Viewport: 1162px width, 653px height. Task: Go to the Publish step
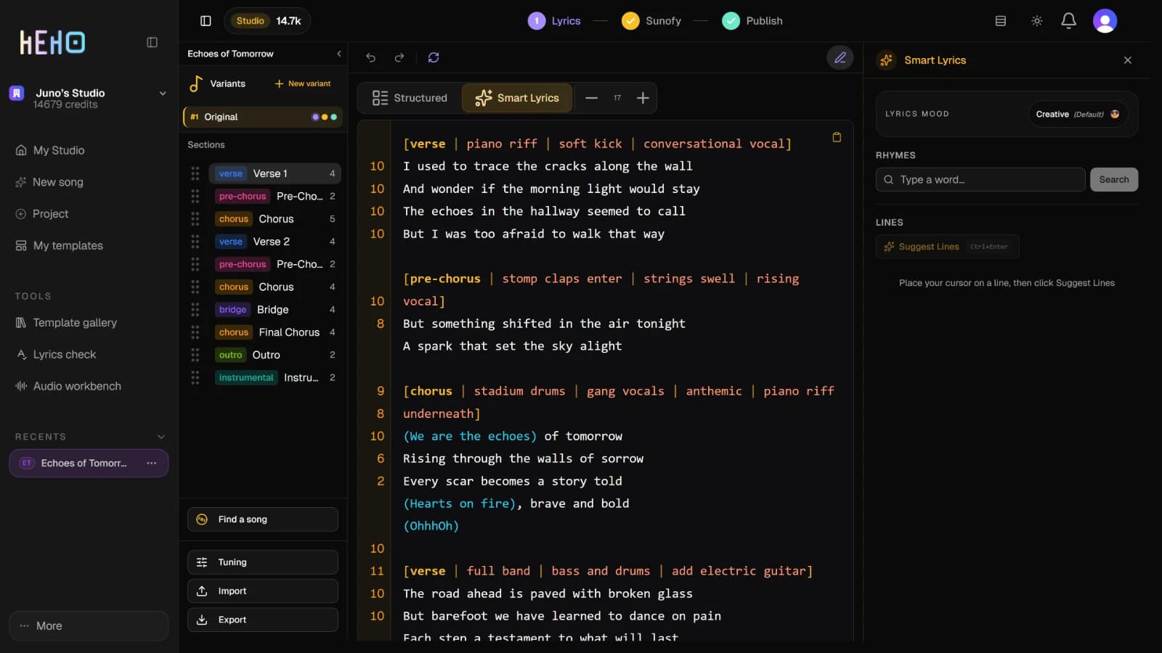click(752, 21)
